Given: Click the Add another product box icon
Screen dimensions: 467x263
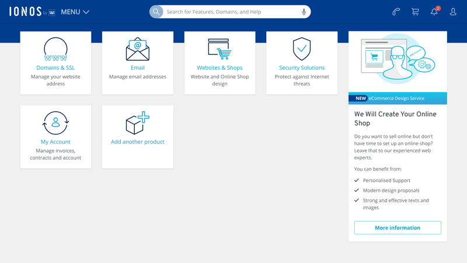Looking at the screenshot, I should pos(138,123).
